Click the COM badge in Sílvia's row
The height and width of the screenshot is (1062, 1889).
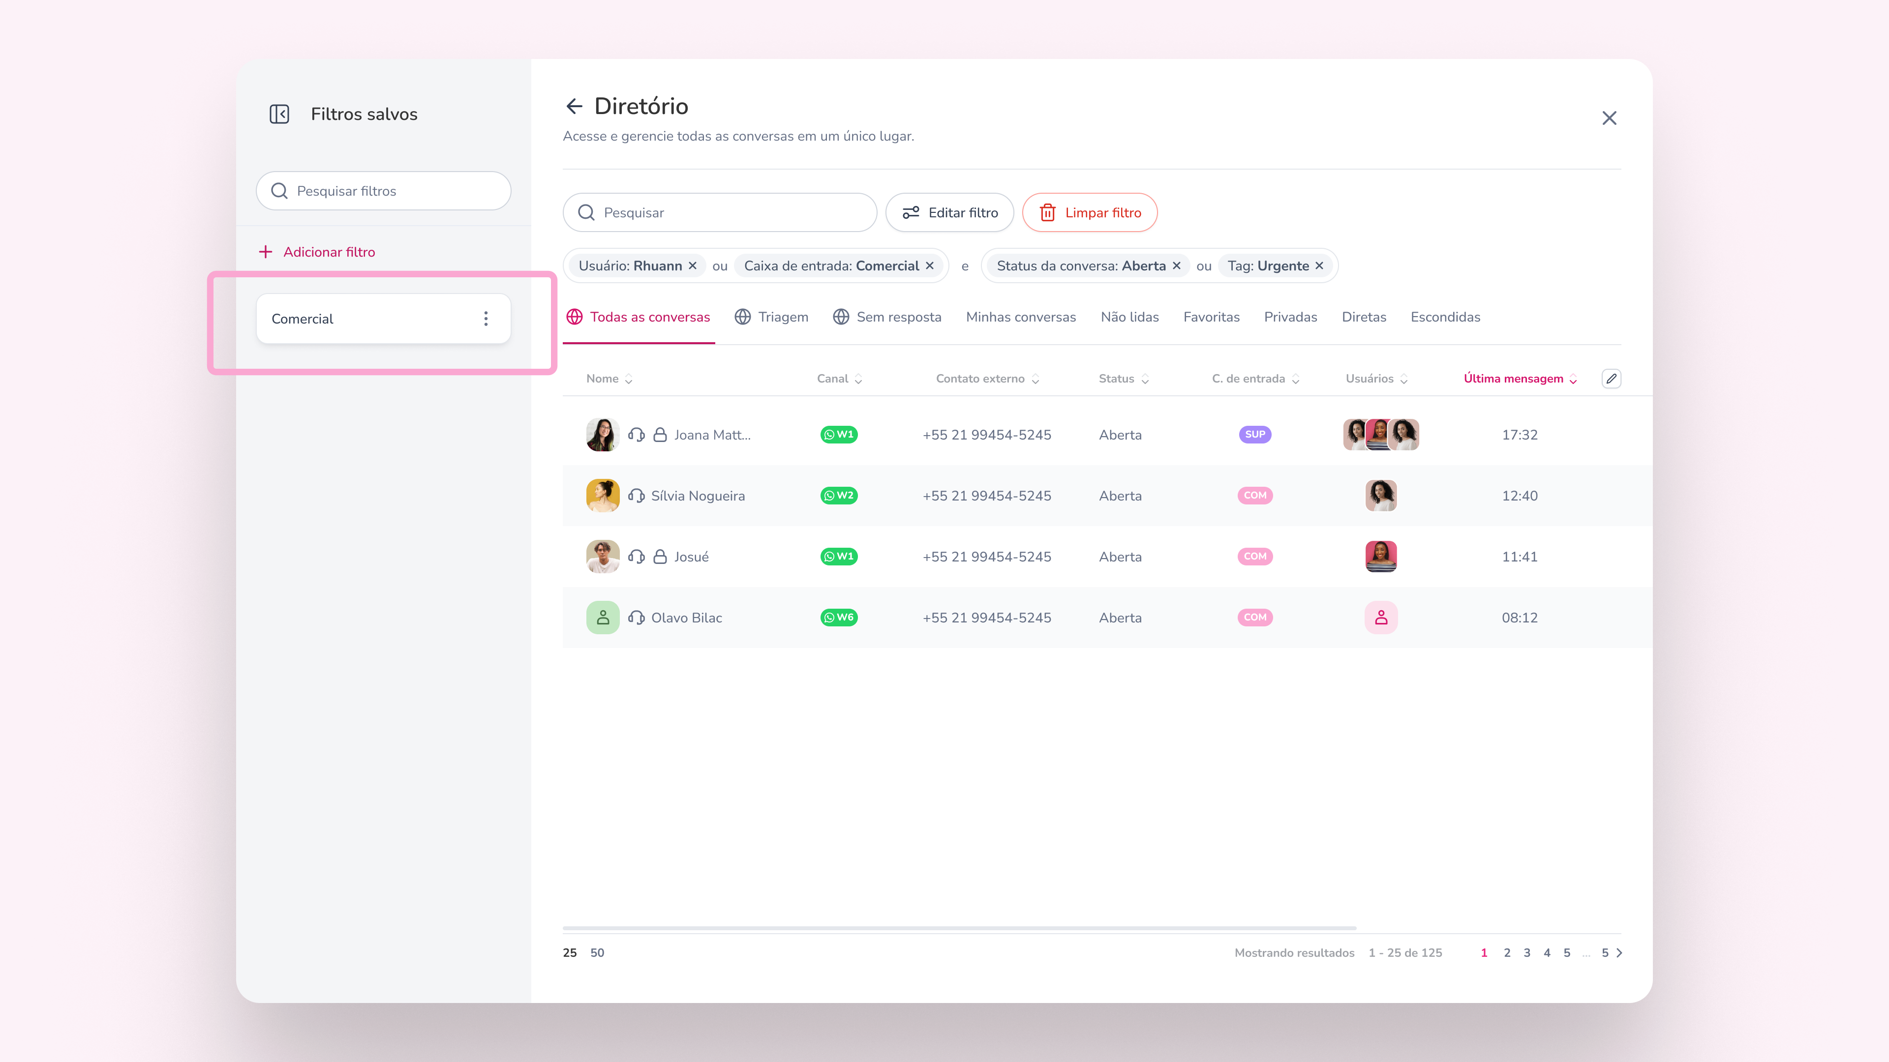point(1255,496)
